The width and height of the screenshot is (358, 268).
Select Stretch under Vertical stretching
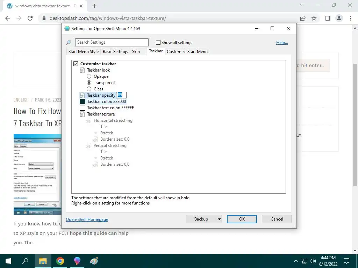[107, 158]
